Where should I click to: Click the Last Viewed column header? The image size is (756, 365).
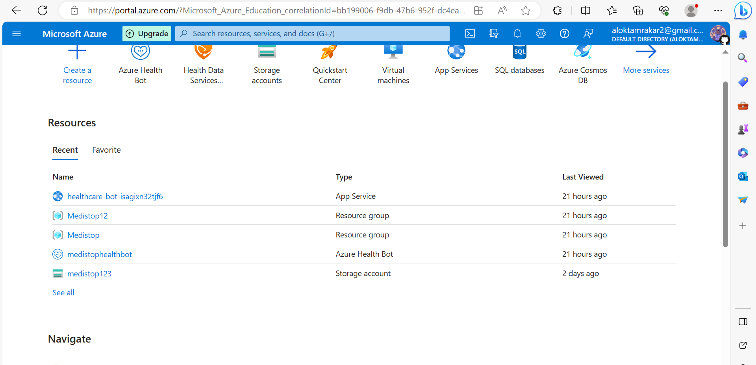583,177
